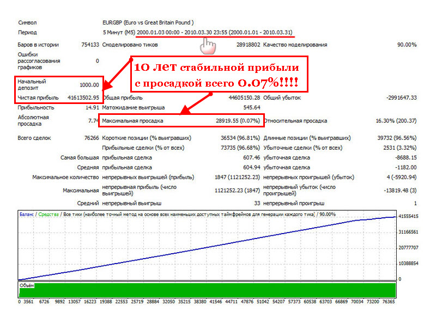
Task: Click the 'Качество моделирования' 90.00% value
Action: (x=407, y=45)
